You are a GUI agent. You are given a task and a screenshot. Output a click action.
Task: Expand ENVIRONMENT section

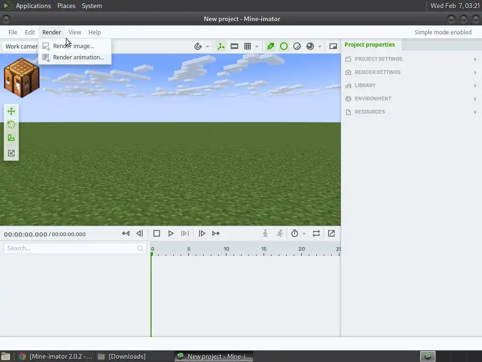click(411, 99)
